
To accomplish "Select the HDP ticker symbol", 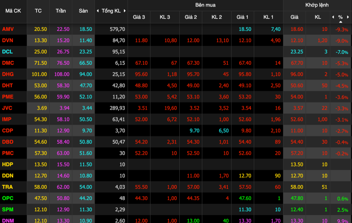I will [8, 164].
